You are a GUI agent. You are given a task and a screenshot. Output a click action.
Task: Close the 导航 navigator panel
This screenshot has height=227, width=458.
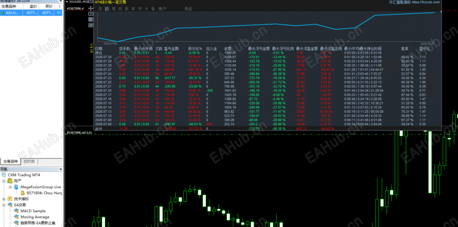(61, 169)
